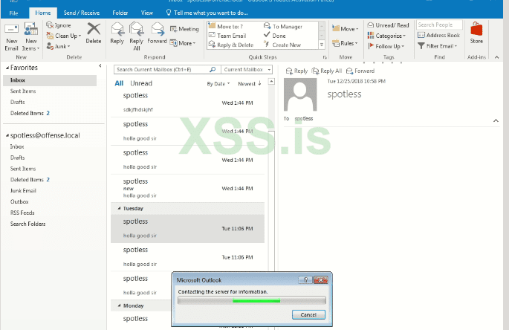The height and width of the screenshot is (330, 509).
Task: Open the Quick Steps dialog launcher
Action: click(324, 57)
